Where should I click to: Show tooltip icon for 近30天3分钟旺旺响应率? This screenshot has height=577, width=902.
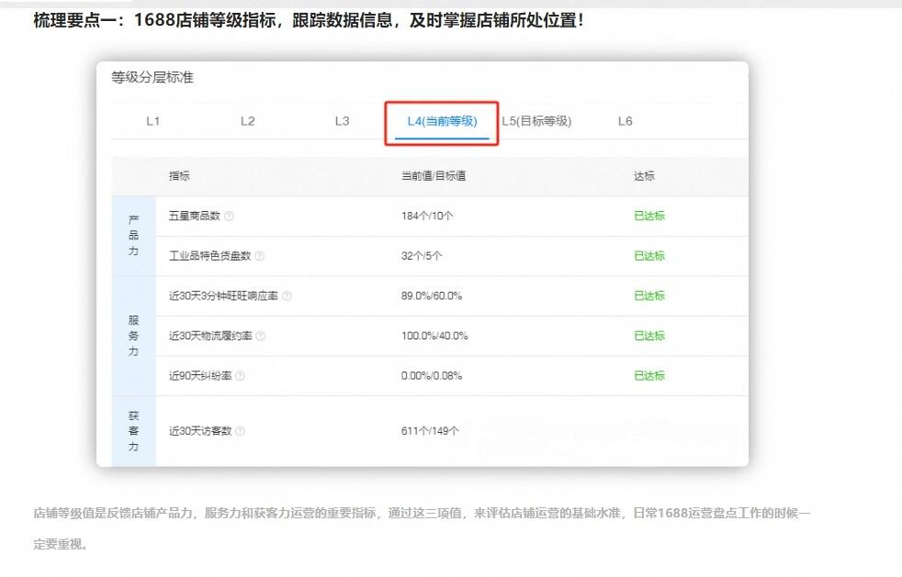pyautogui.click(x=287, y=296)
